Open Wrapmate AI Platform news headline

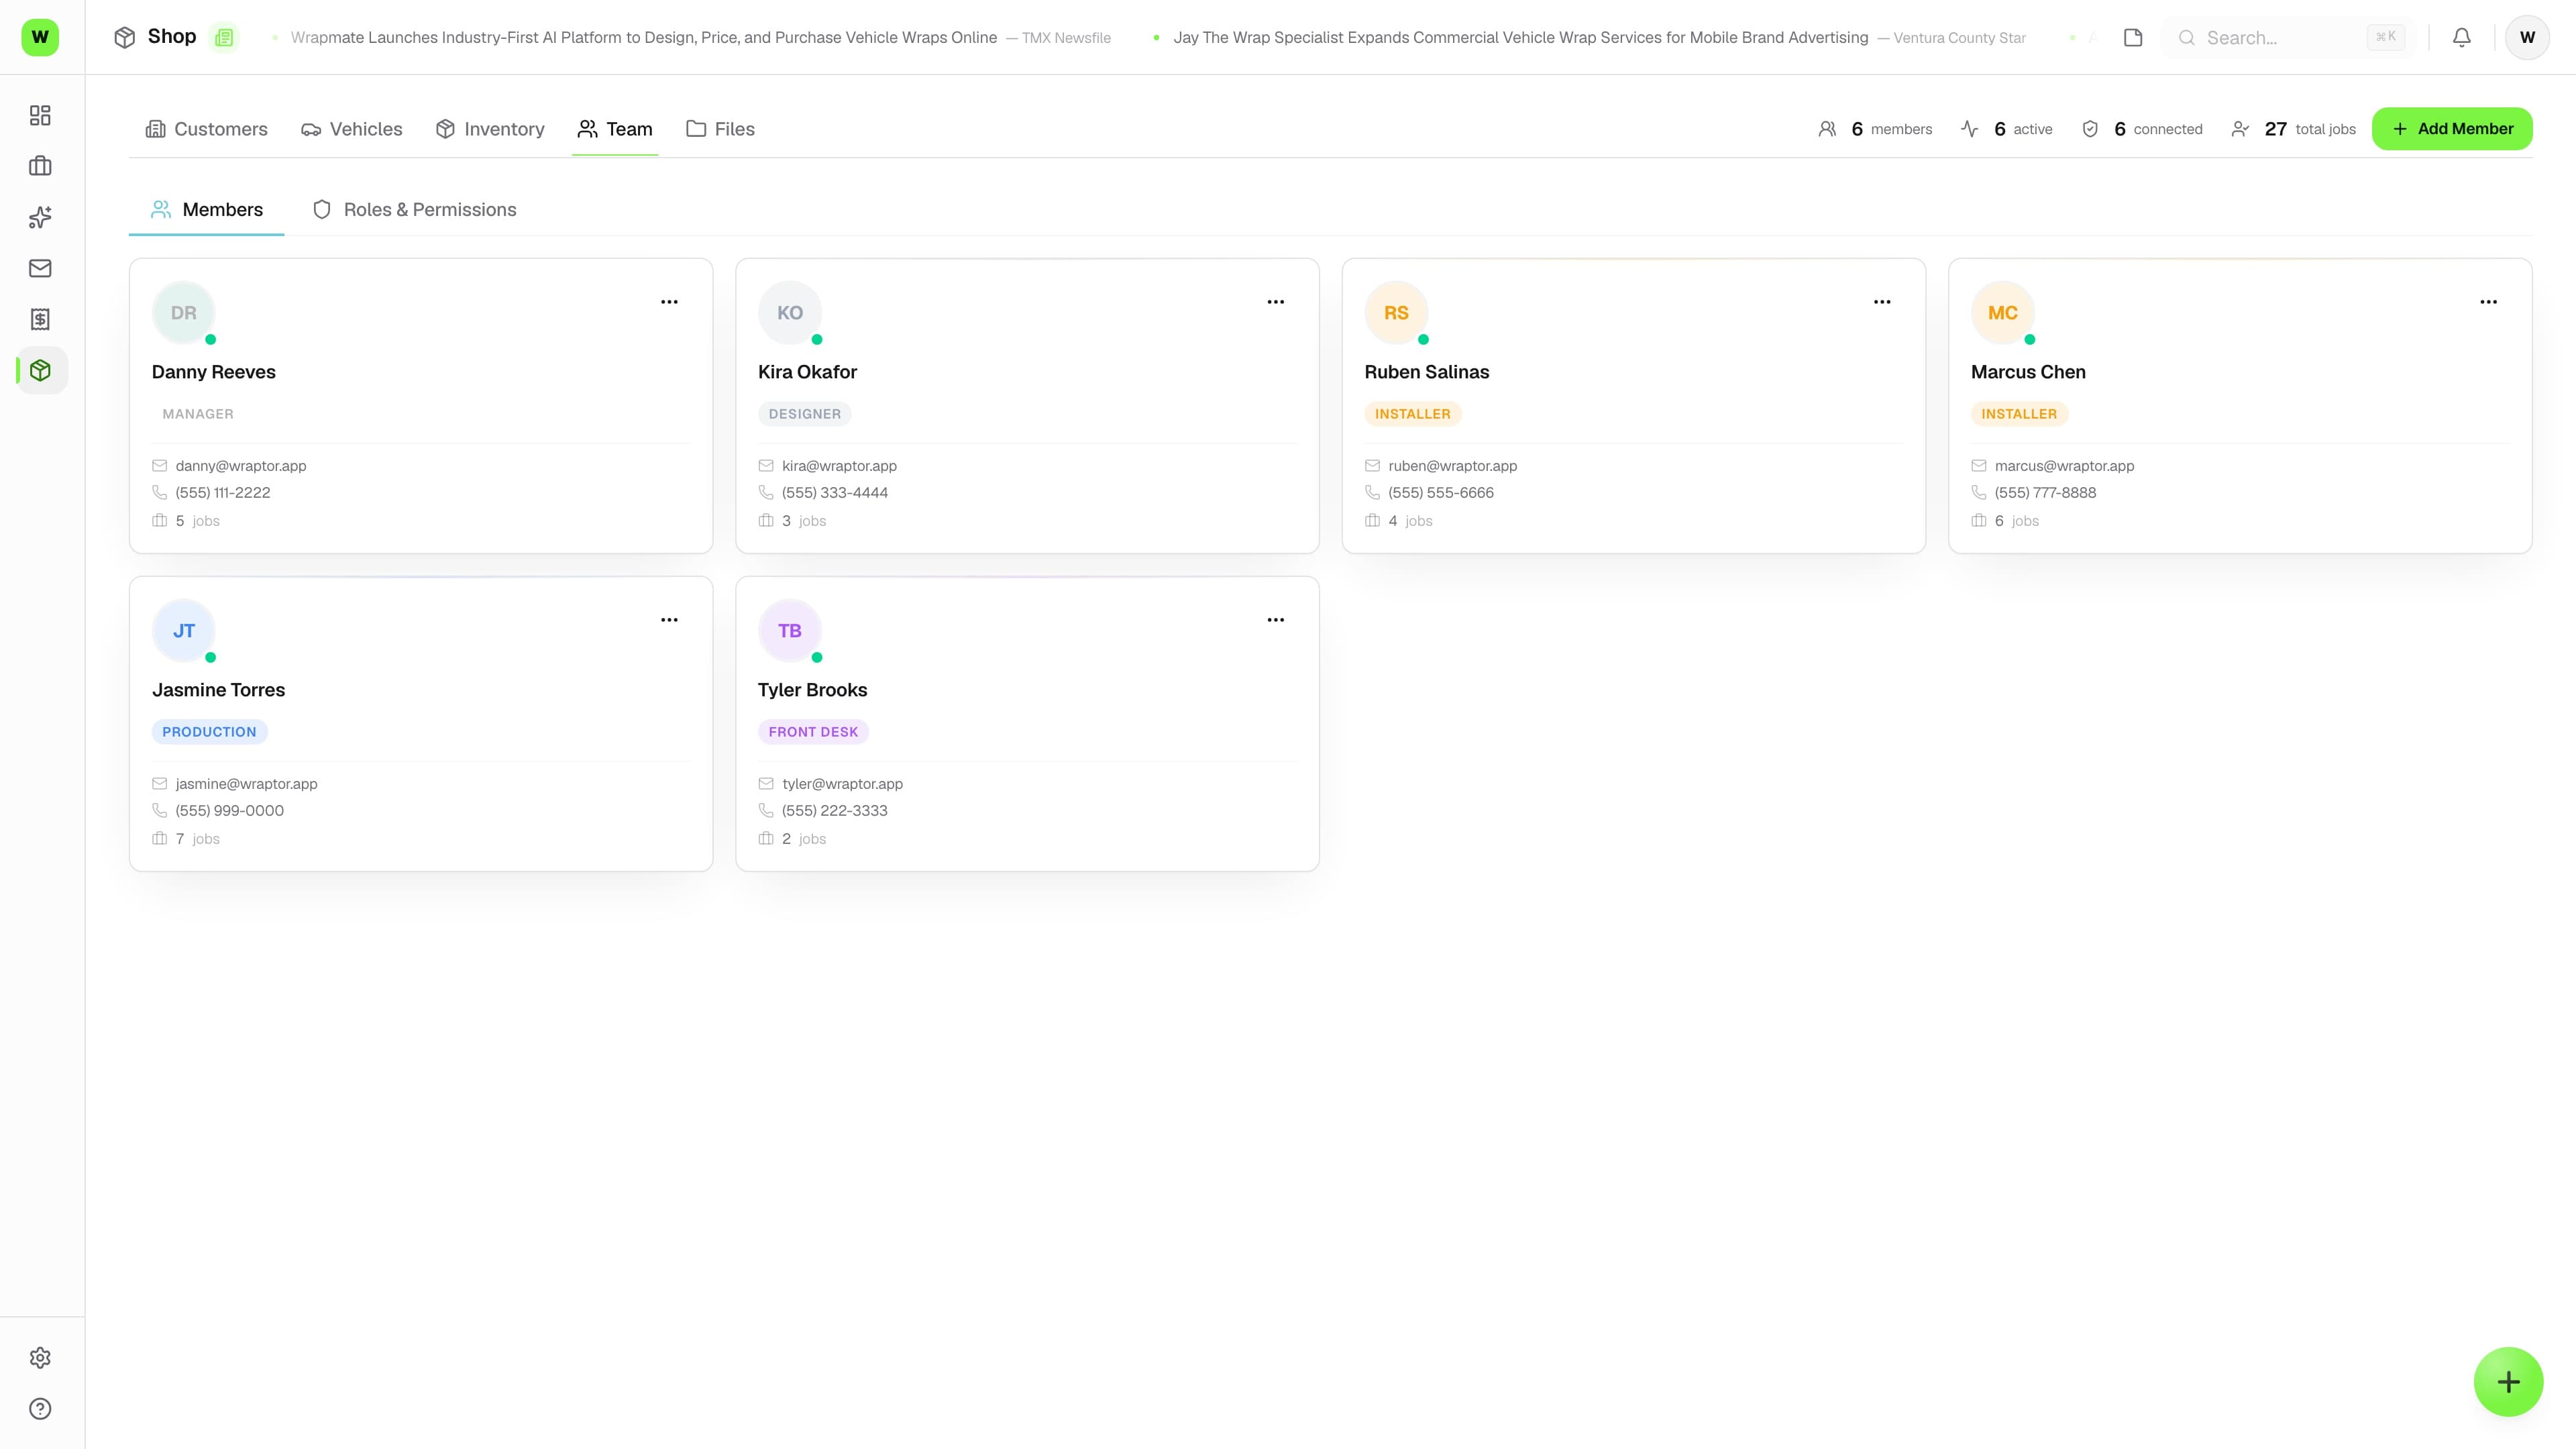[x=643, y=38]
